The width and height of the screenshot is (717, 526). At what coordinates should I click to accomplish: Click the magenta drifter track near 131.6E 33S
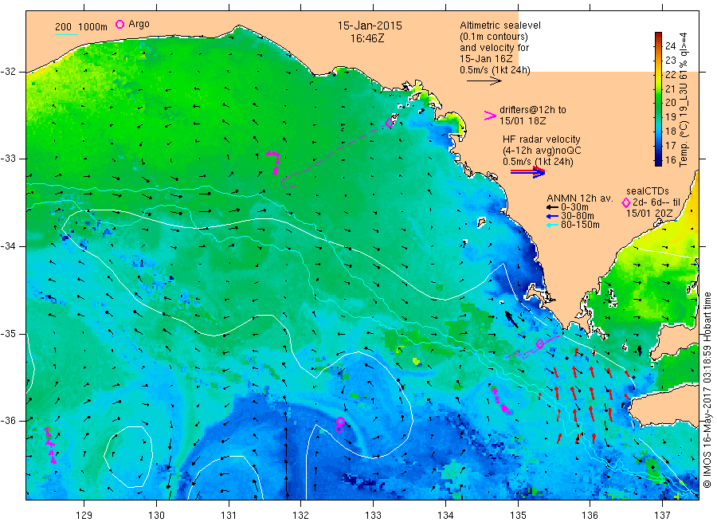274,162
